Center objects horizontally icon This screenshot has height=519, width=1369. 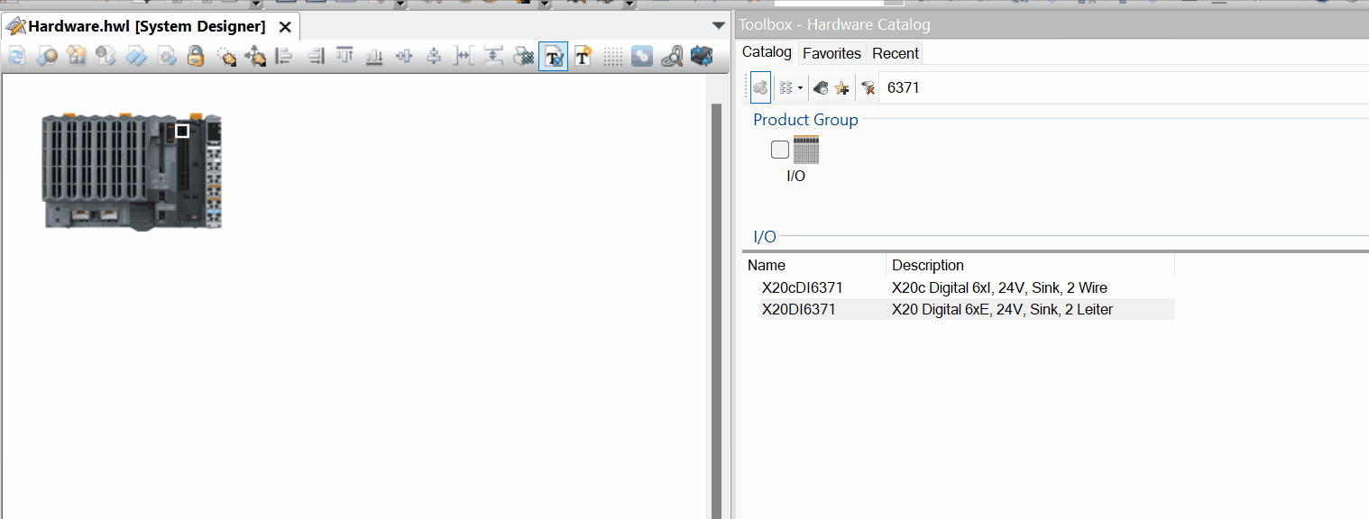coord(404,57)
